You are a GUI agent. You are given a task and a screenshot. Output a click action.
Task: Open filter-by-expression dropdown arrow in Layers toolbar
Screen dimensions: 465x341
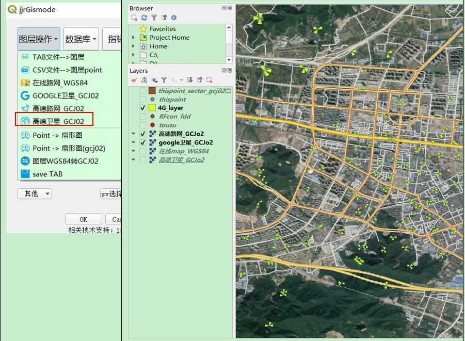pyautogui.click(x=181, y=80)
